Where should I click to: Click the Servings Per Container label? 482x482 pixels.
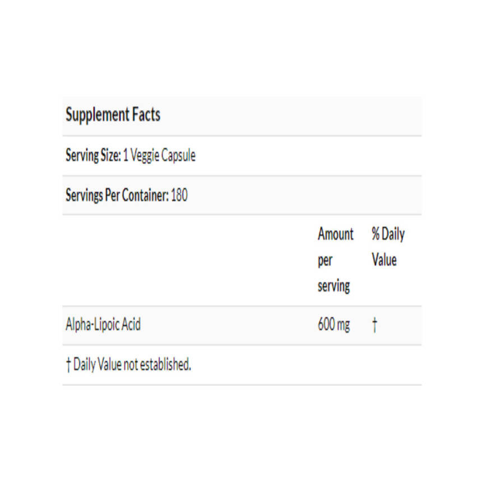[x=117, y=196]
